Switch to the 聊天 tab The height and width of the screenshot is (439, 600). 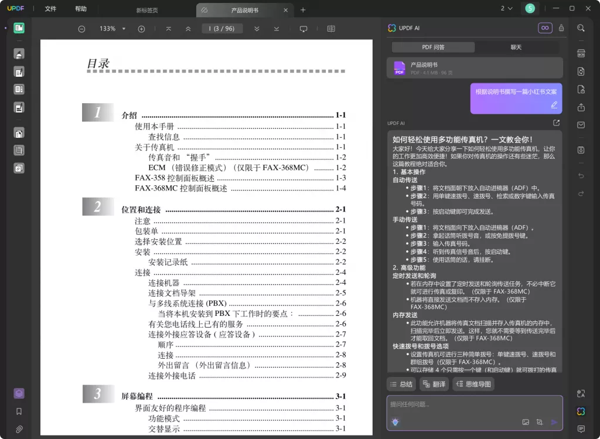(x=516, y=47)
